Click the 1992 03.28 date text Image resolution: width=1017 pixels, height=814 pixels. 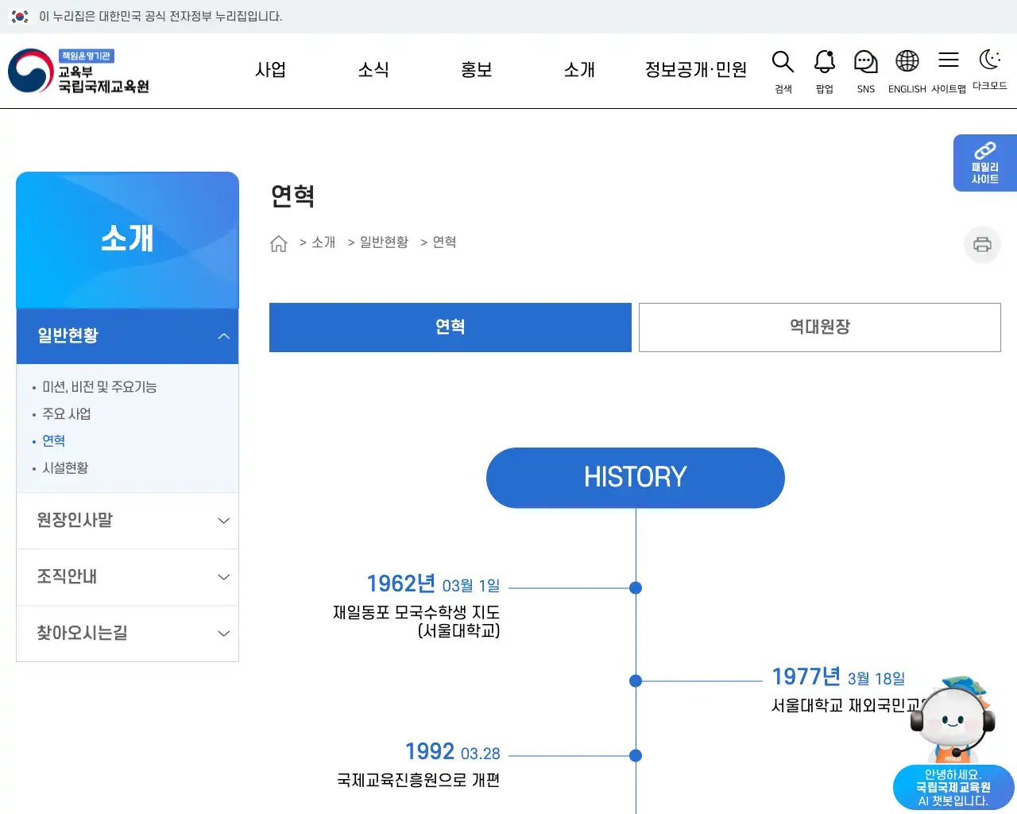point(453,752)
